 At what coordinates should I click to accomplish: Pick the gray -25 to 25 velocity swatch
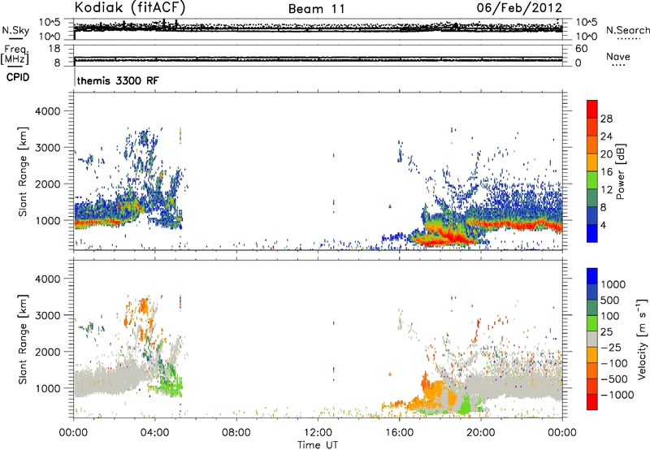pyautogui.click(x=592, y=339)
